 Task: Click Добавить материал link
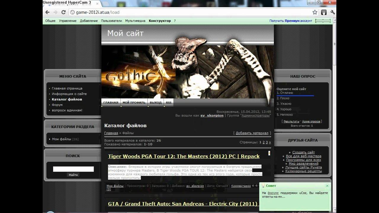[x=252, y=133]
